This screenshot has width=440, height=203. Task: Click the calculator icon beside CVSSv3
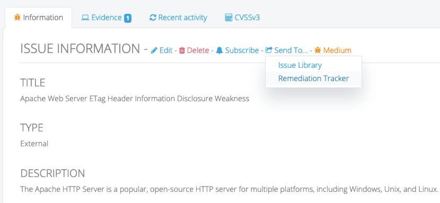pos(228,17)
